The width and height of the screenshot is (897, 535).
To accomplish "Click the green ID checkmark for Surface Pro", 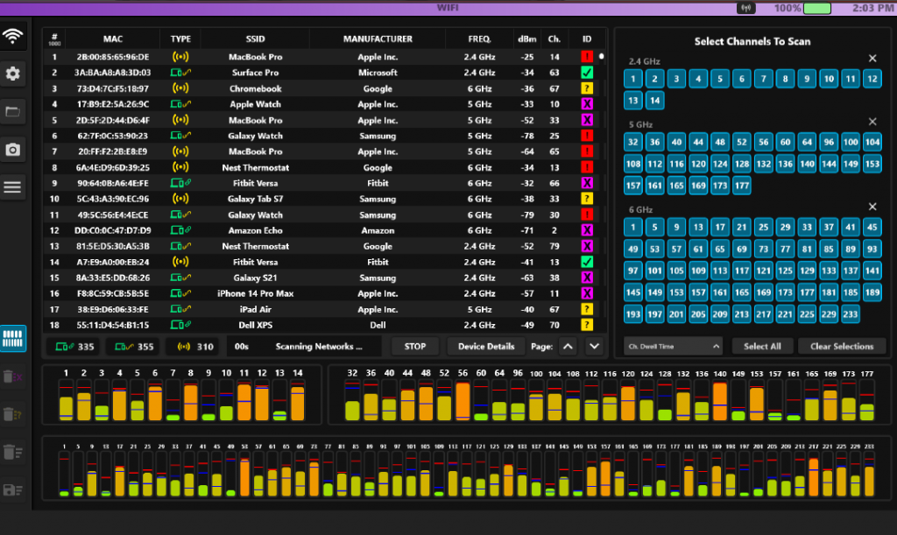I will [x=587, y=73].
